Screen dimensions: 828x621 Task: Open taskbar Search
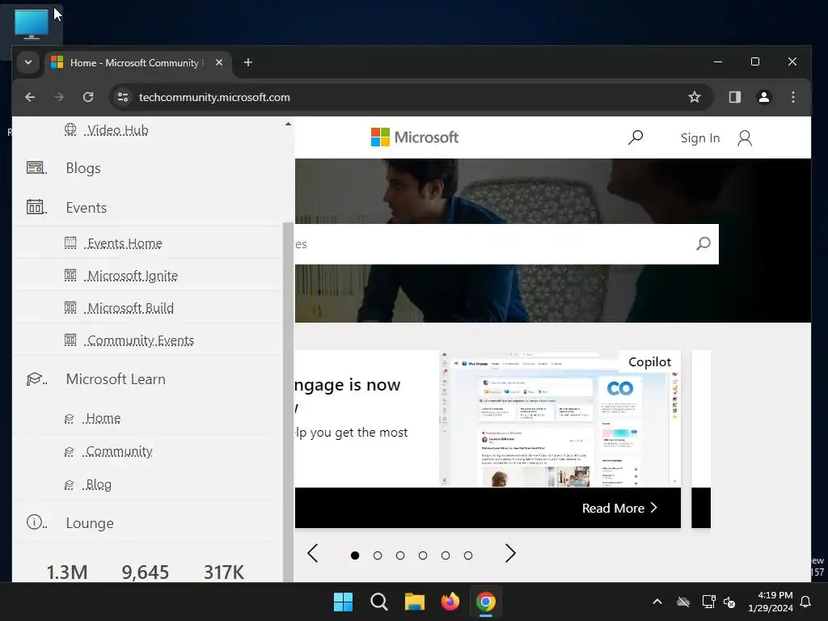tap(378, 602)
